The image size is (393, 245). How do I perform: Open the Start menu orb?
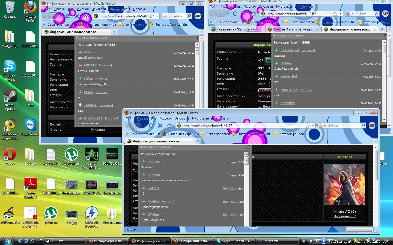(8, 241)
